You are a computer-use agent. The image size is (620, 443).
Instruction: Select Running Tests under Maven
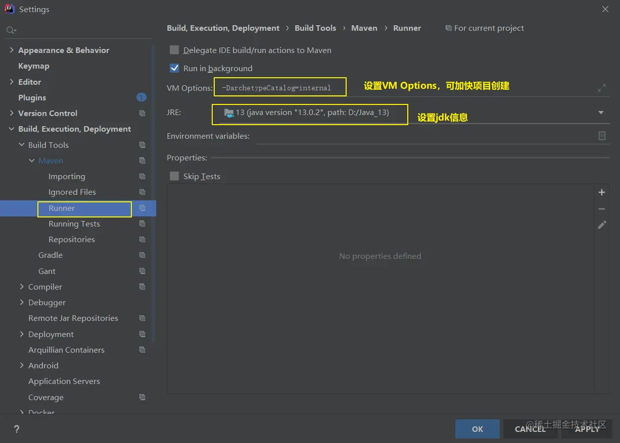coord(74,224)
